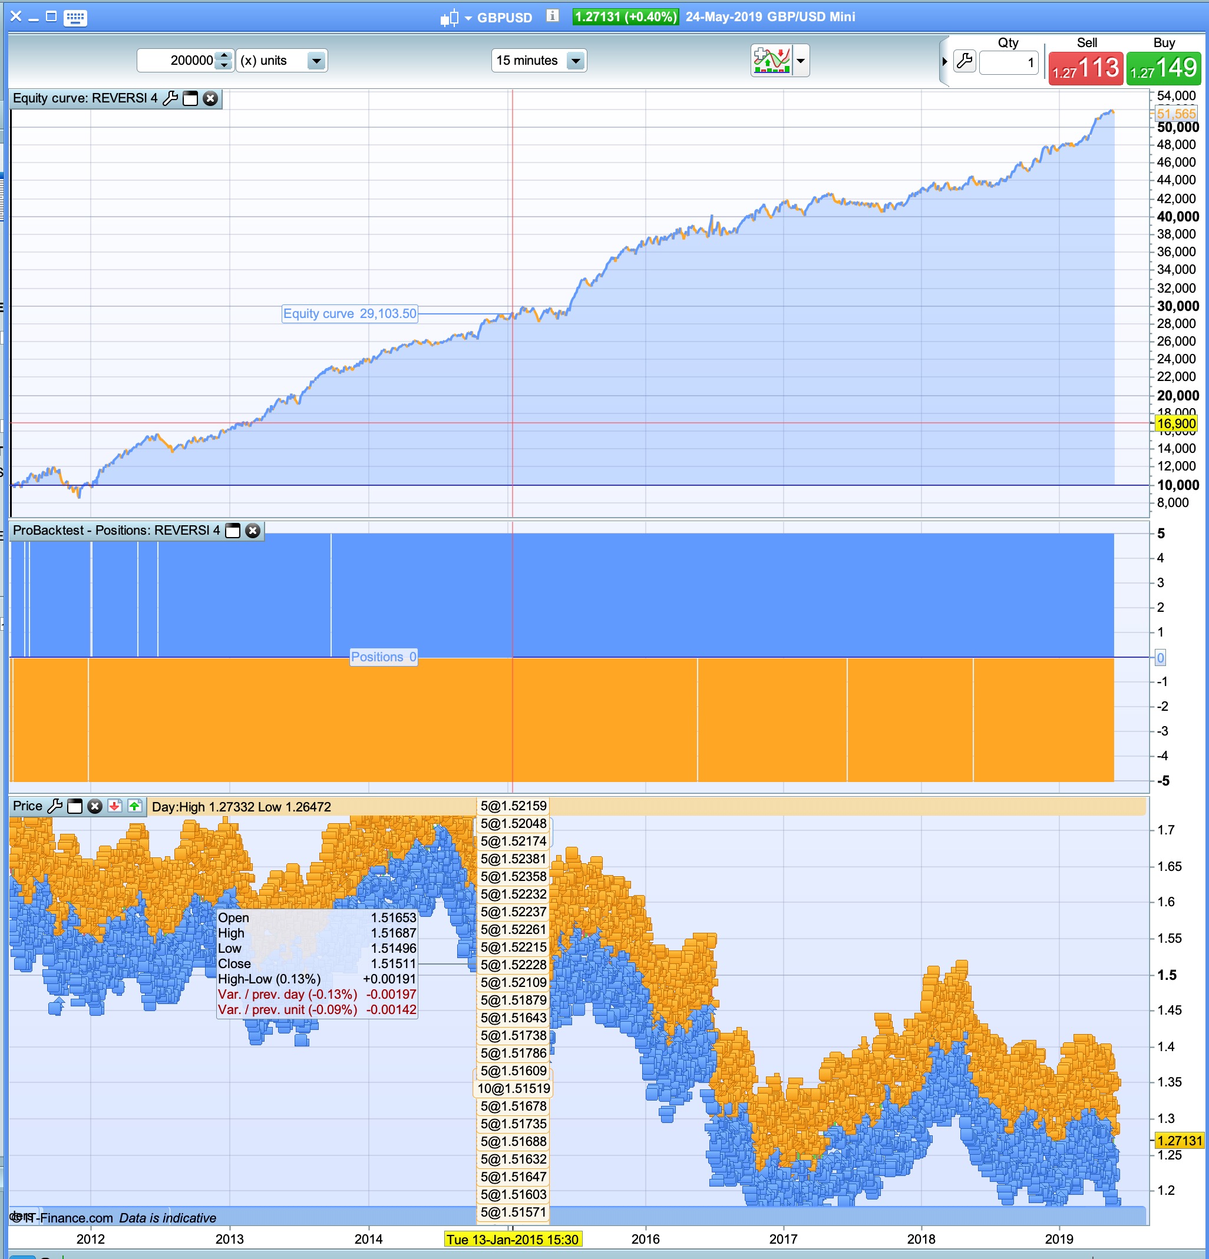The width and height of the screenshot is (1209, 1259).
Task: Click the candlestick chart style icon
Action: point(450,18)
